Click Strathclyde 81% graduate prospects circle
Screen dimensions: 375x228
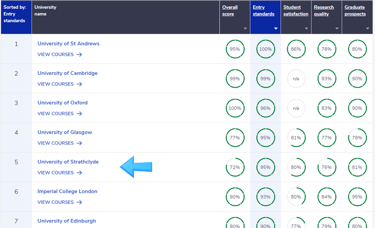pos(357,167)
